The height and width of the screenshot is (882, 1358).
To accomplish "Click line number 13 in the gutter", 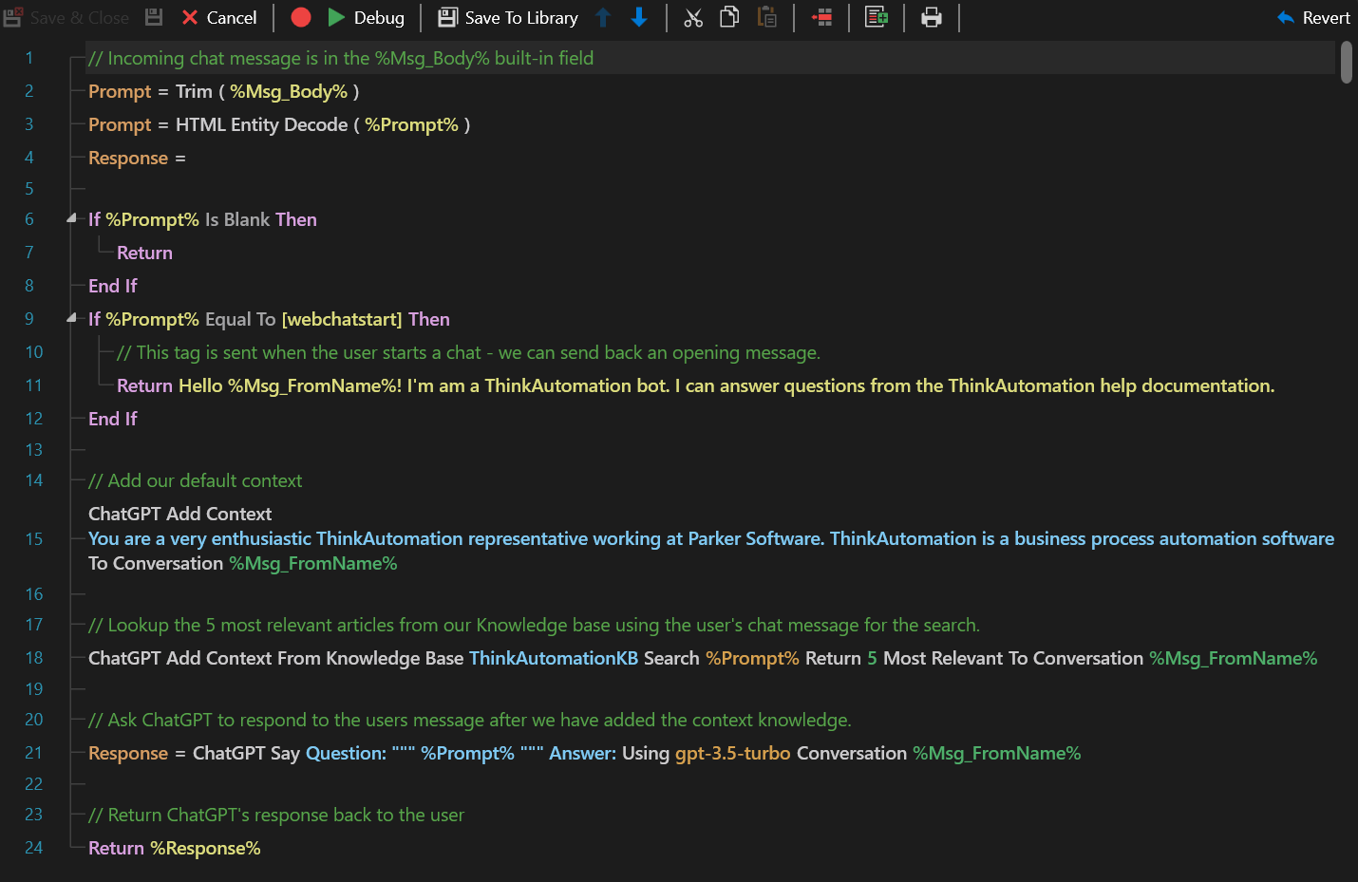I will click(x=34, y=450).
